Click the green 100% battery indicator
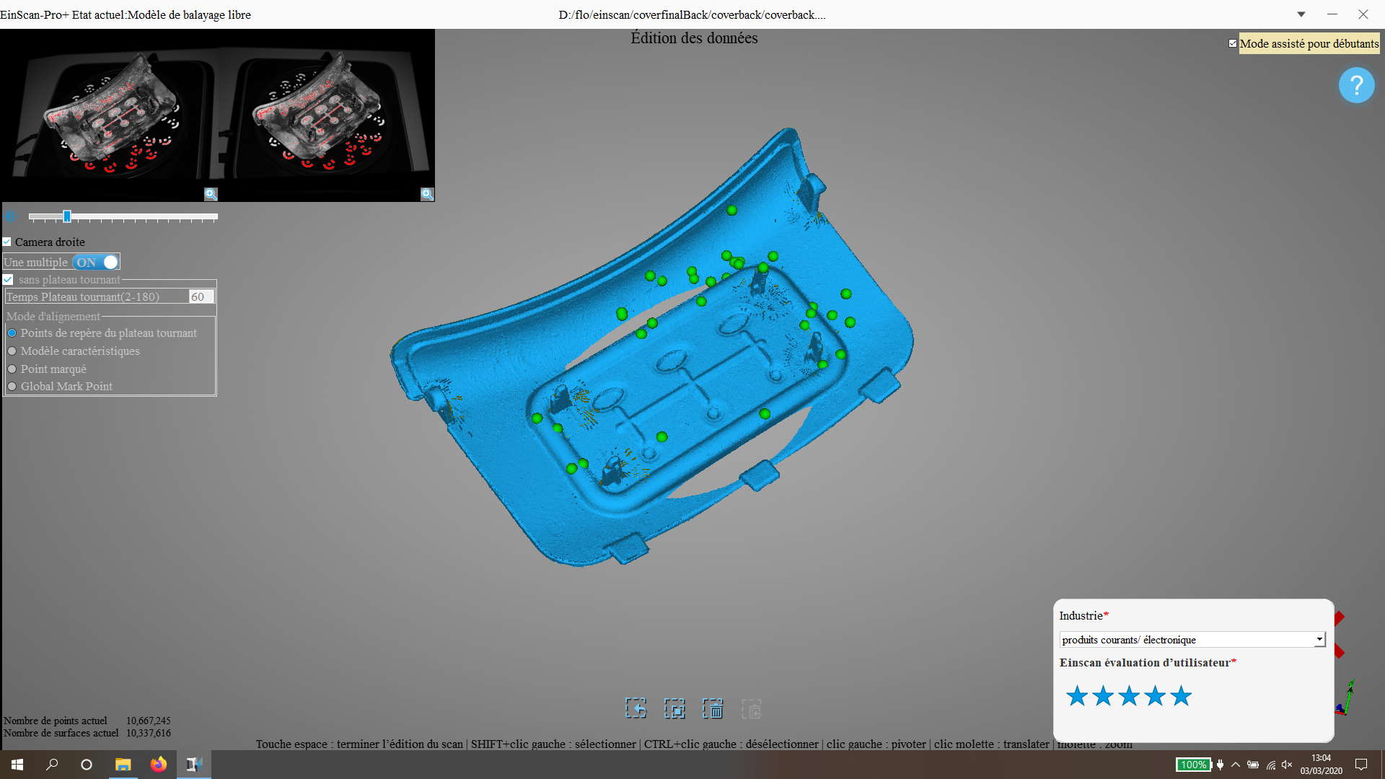This screenshot has width=1385, height=779. pos(1193,765)
